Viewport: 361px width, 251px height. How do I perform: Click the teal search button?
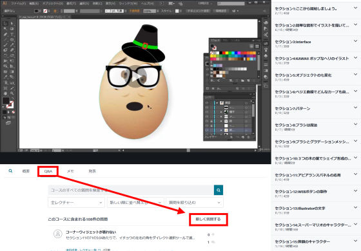tap(219, 190)
